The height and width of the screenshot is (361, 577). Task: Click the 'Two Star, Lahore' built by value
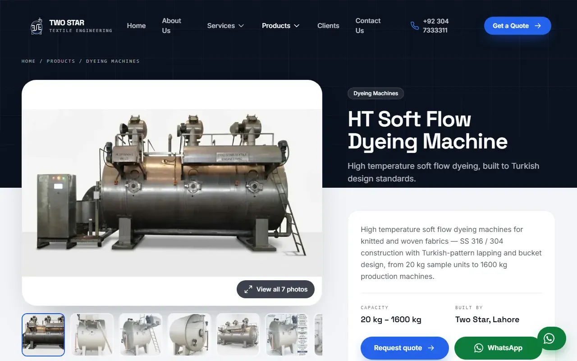coord(487,319)
